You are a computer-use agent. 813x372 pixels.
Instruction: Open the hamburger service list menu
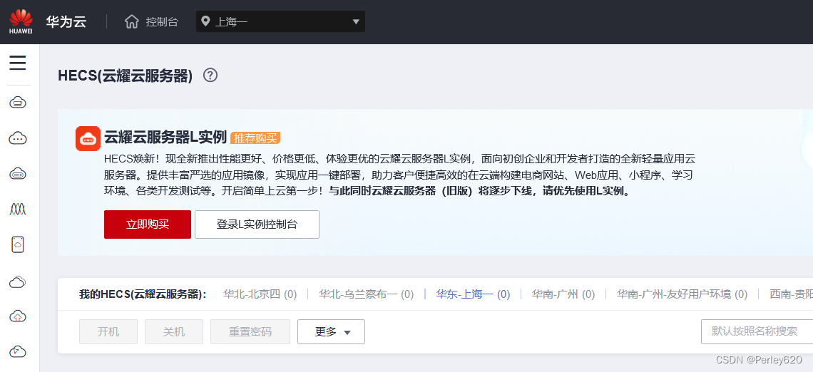click(18, 63)
